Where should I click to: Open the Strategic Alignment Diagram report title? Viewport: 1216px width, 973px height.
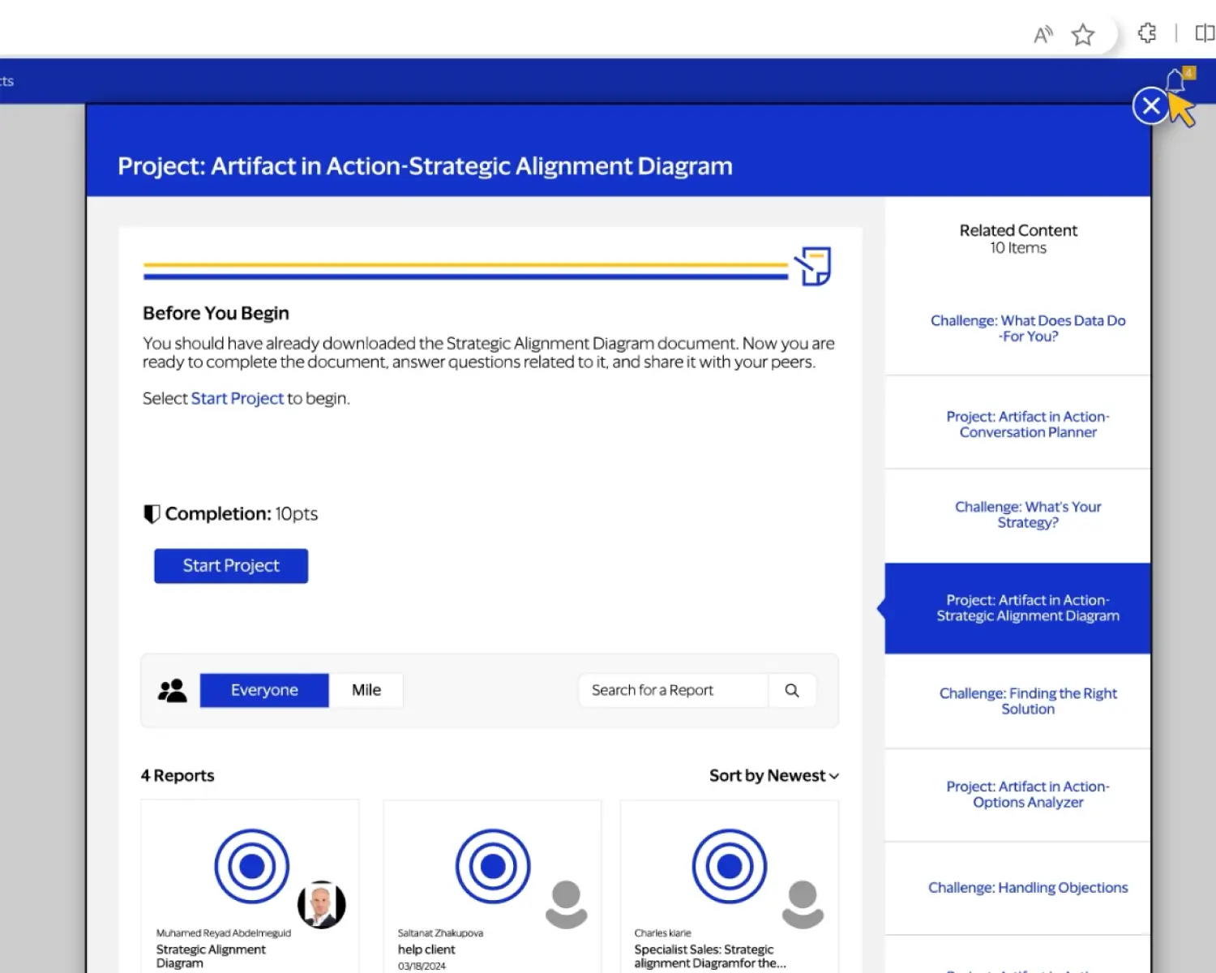pyautogui.click(x=211, y=956)
